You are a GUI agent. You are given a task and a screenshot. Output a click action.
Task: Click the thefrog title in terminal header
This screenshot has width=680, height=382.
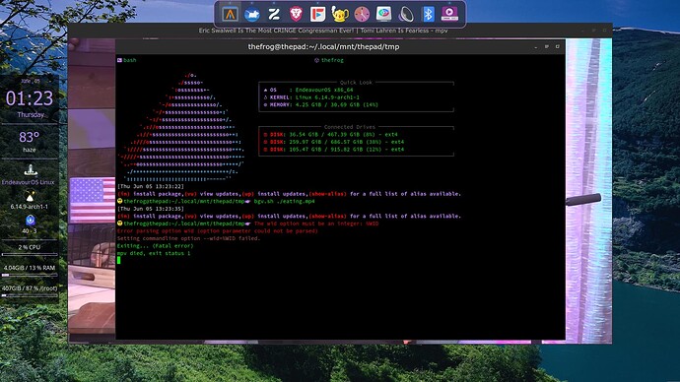(x=332, y=60)
